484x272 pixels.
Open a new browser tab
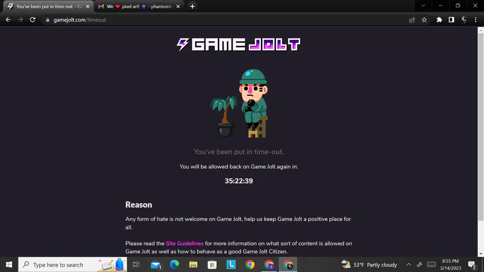(193, 6)
